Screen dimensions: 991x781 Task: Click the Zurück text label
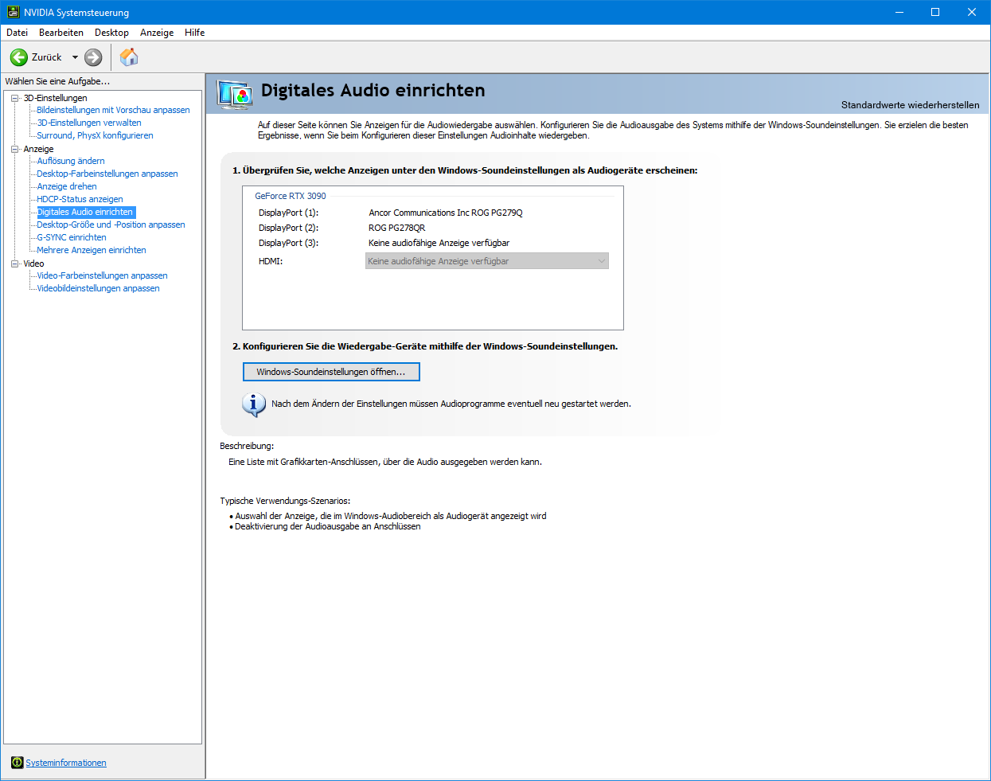click(x=47, y=57)
